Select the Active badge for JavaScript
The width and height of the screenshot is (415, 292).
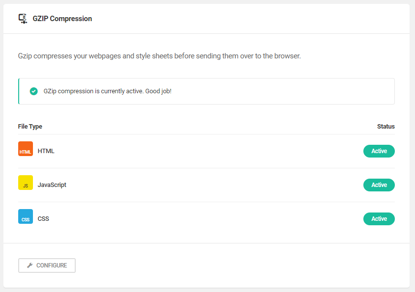click(x=379, y=185)
